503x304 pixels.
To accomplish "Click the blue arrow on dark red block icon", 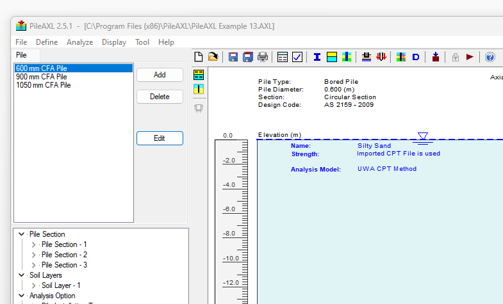I will point(435,57).
